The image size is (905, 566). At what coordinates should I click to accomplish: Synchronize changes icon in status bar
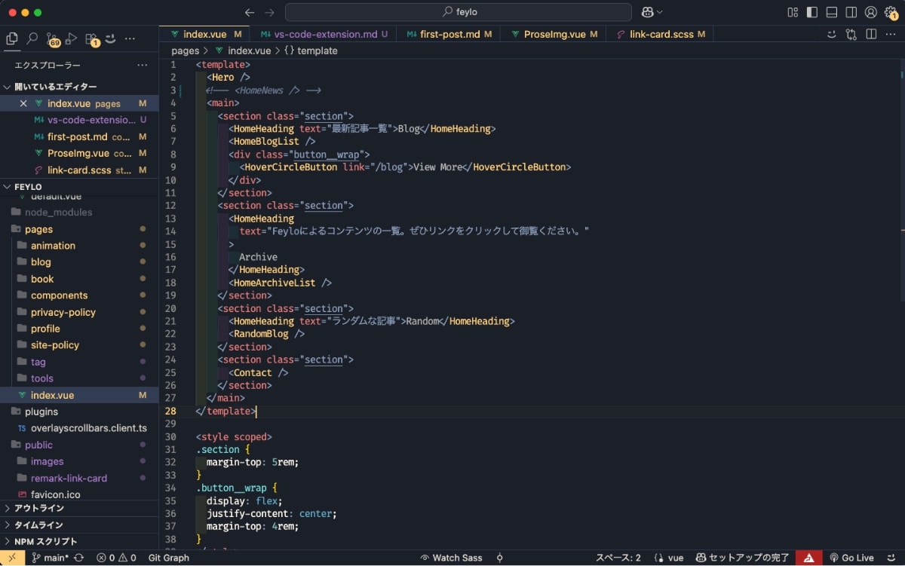(78, 558)
